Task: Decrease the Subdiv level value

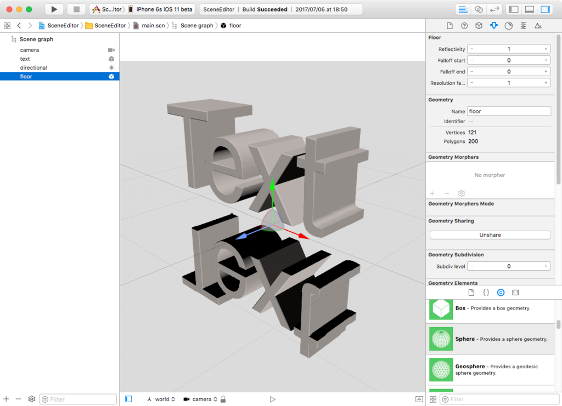Action: tap(471, 266)
